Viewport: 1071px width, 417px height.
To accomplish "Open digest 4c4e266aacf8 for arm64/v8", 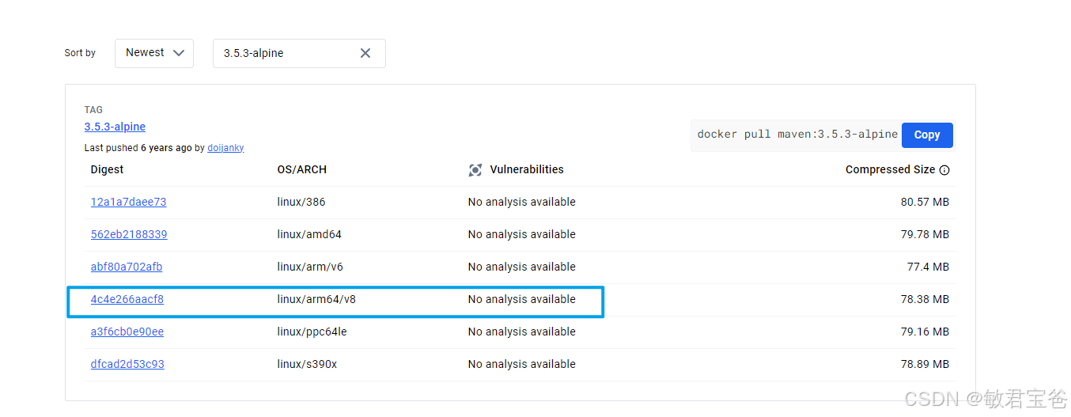I will click(x=127, y=299).
